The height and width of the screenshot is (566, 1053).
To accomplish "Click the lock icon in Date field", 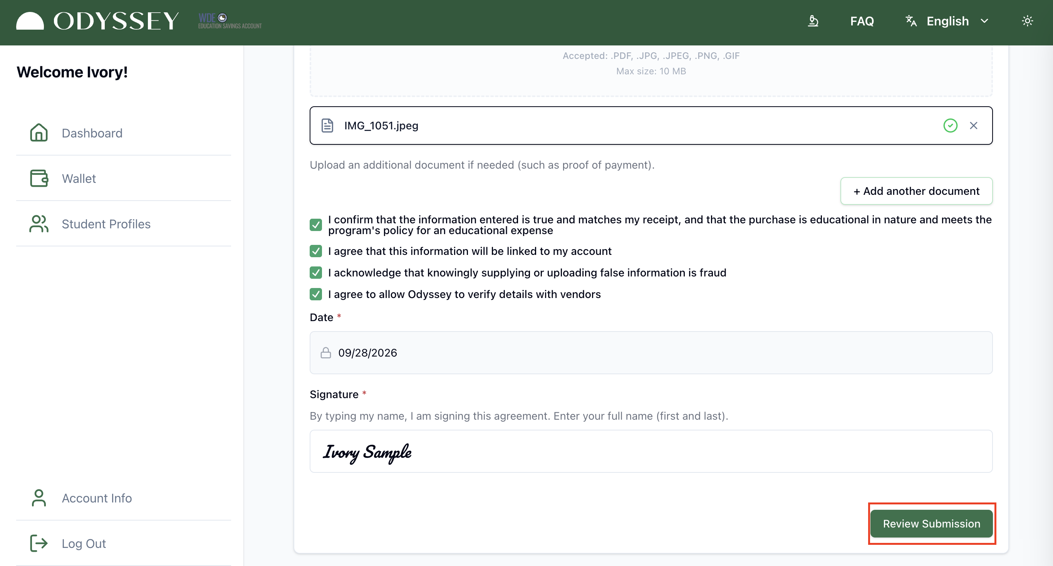I will pyautogui.click(x=326, y=353).
